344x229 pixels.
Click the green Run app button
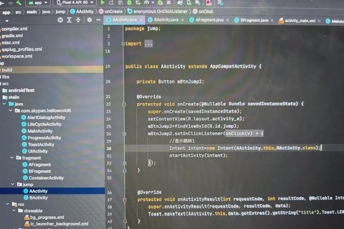103,2
